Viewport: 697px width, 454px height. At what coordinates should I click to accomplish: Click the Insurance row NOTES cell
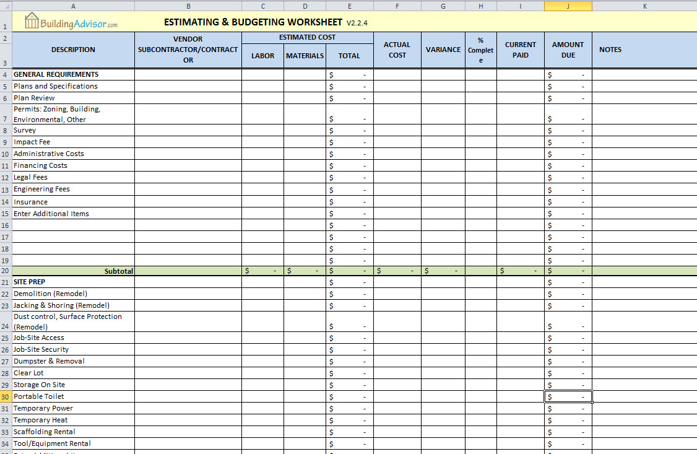pos(644,201)
